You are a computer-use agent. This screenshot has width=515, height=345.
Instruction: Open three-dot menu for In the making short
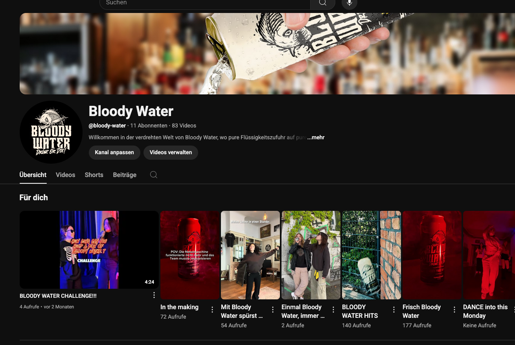coord(212,310)
